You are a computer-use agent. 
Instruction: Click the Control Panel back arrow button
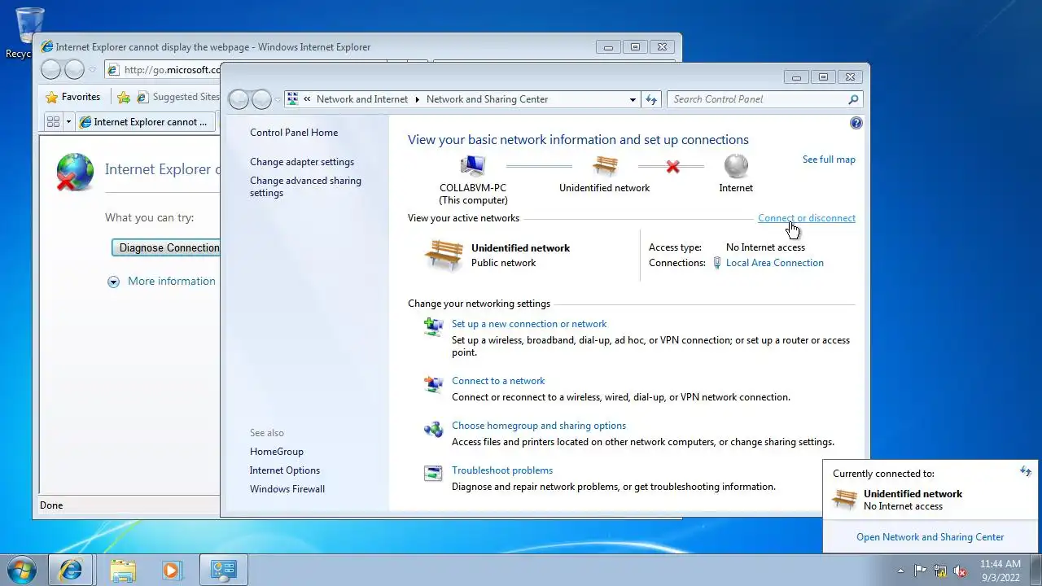coord(239,99)
